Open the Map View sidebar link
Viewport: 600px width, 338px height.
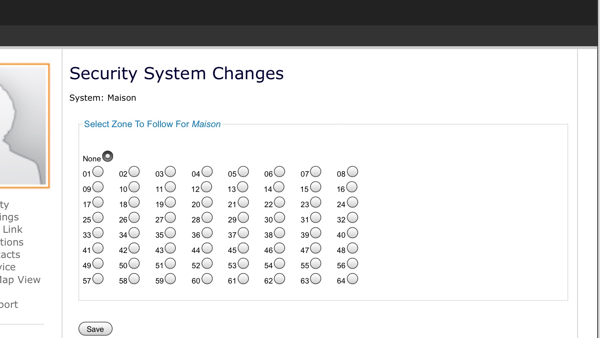20,280
